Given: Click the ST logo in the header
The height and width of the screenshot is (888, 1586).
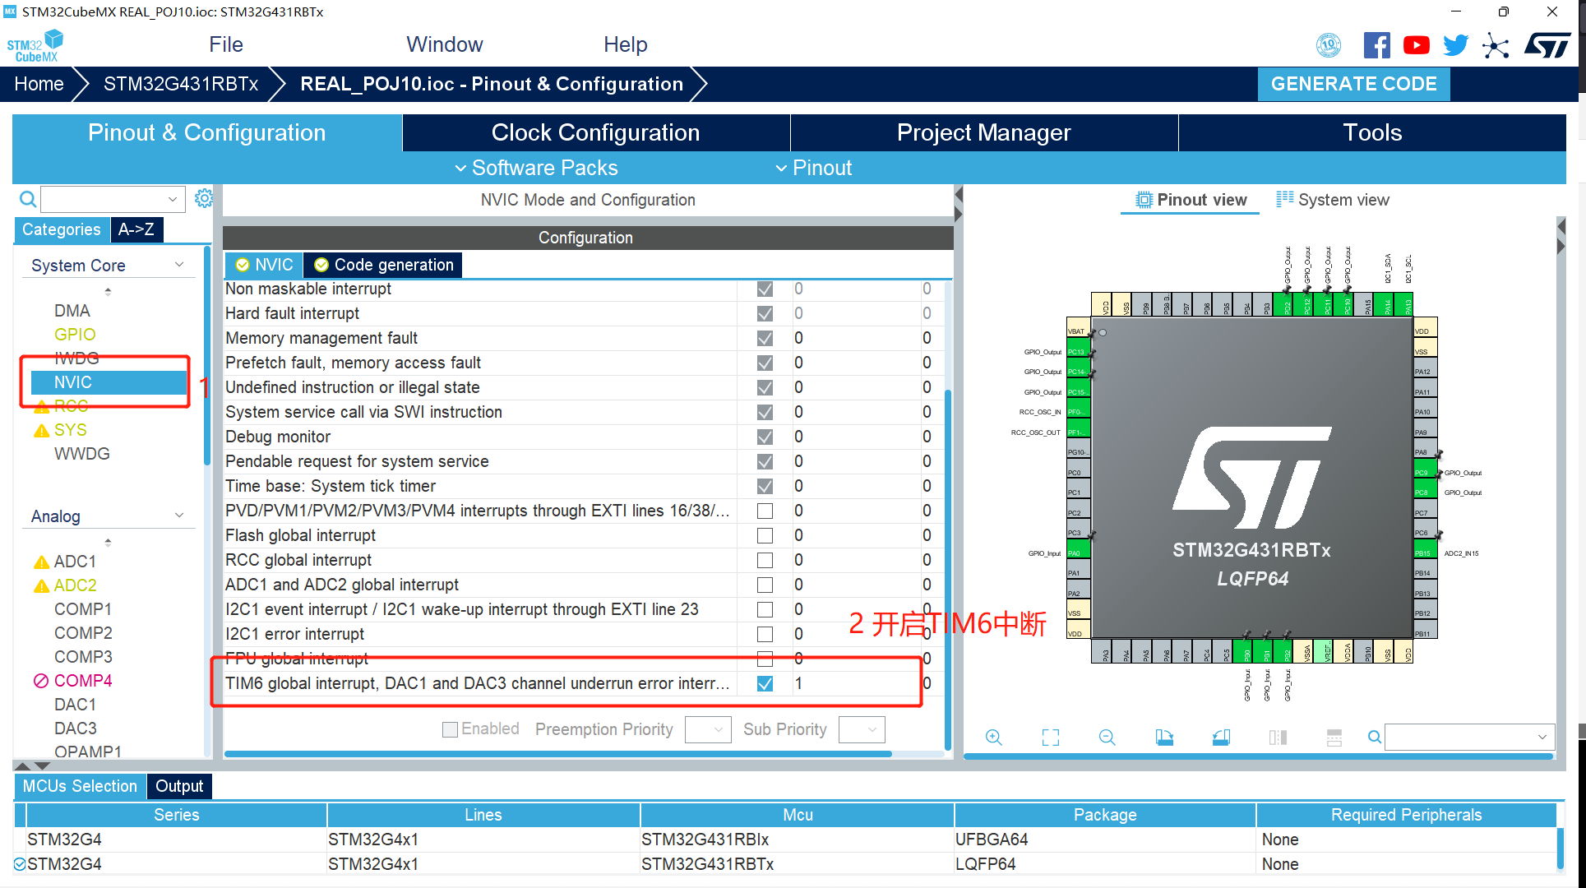Looking at the screenshot, I should point(1547,45).
